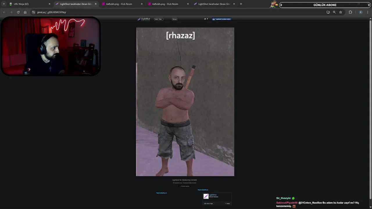Click the LightShot Facebook page thumbnail
This screenshot has height=209, width=372.
point(206,197)
